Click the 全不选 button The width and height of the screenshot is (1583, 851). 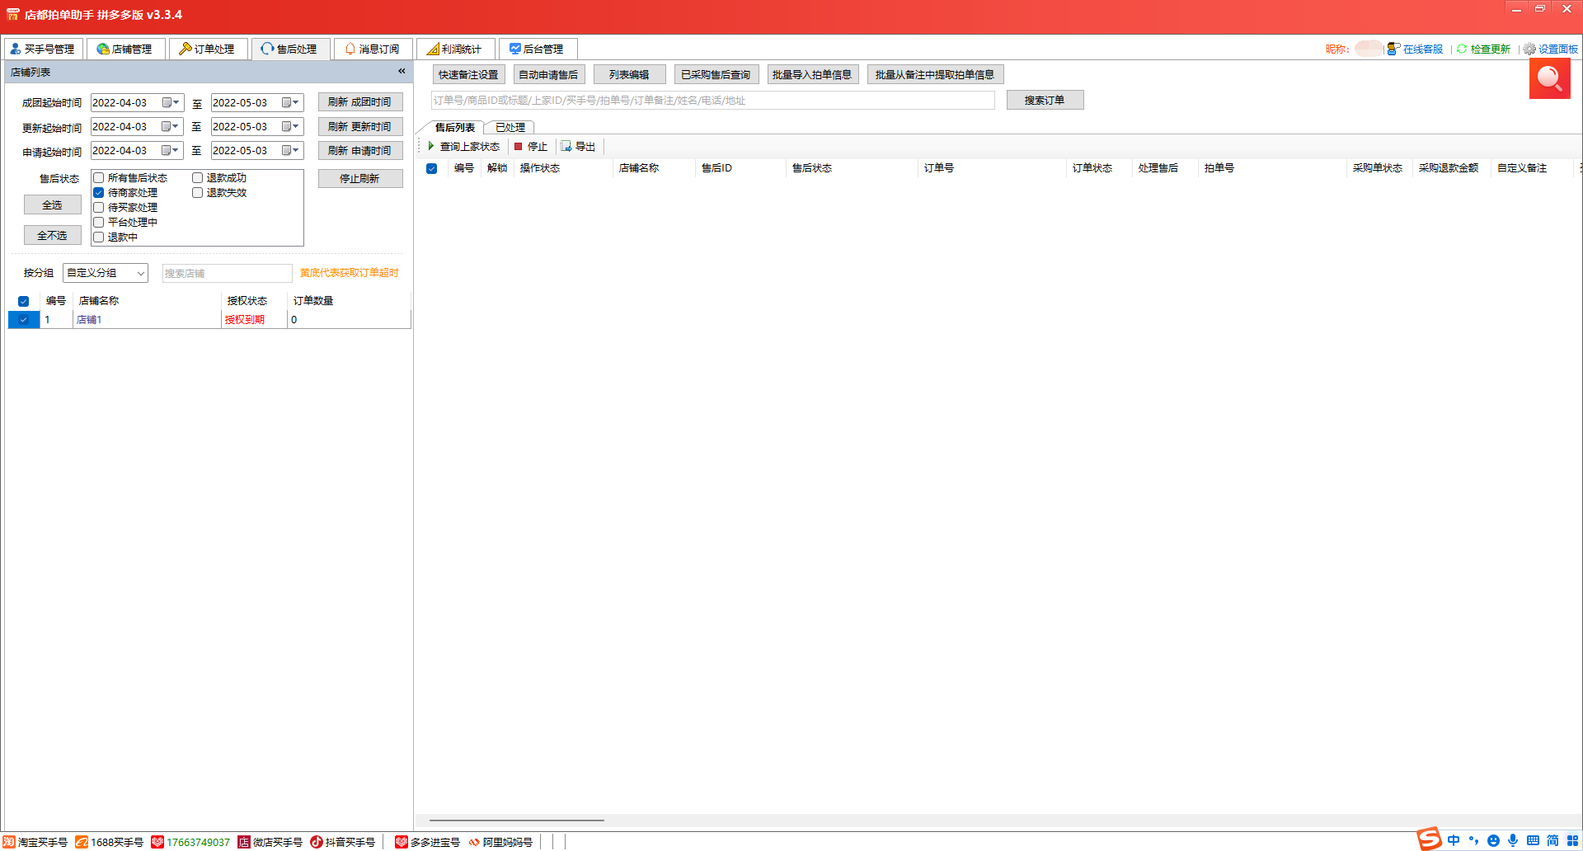(x=52, y=235)
